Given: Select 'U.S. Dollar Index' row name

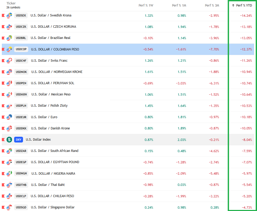Looking at the screenshot, I should pyautogui.click(x=38, y=140).
